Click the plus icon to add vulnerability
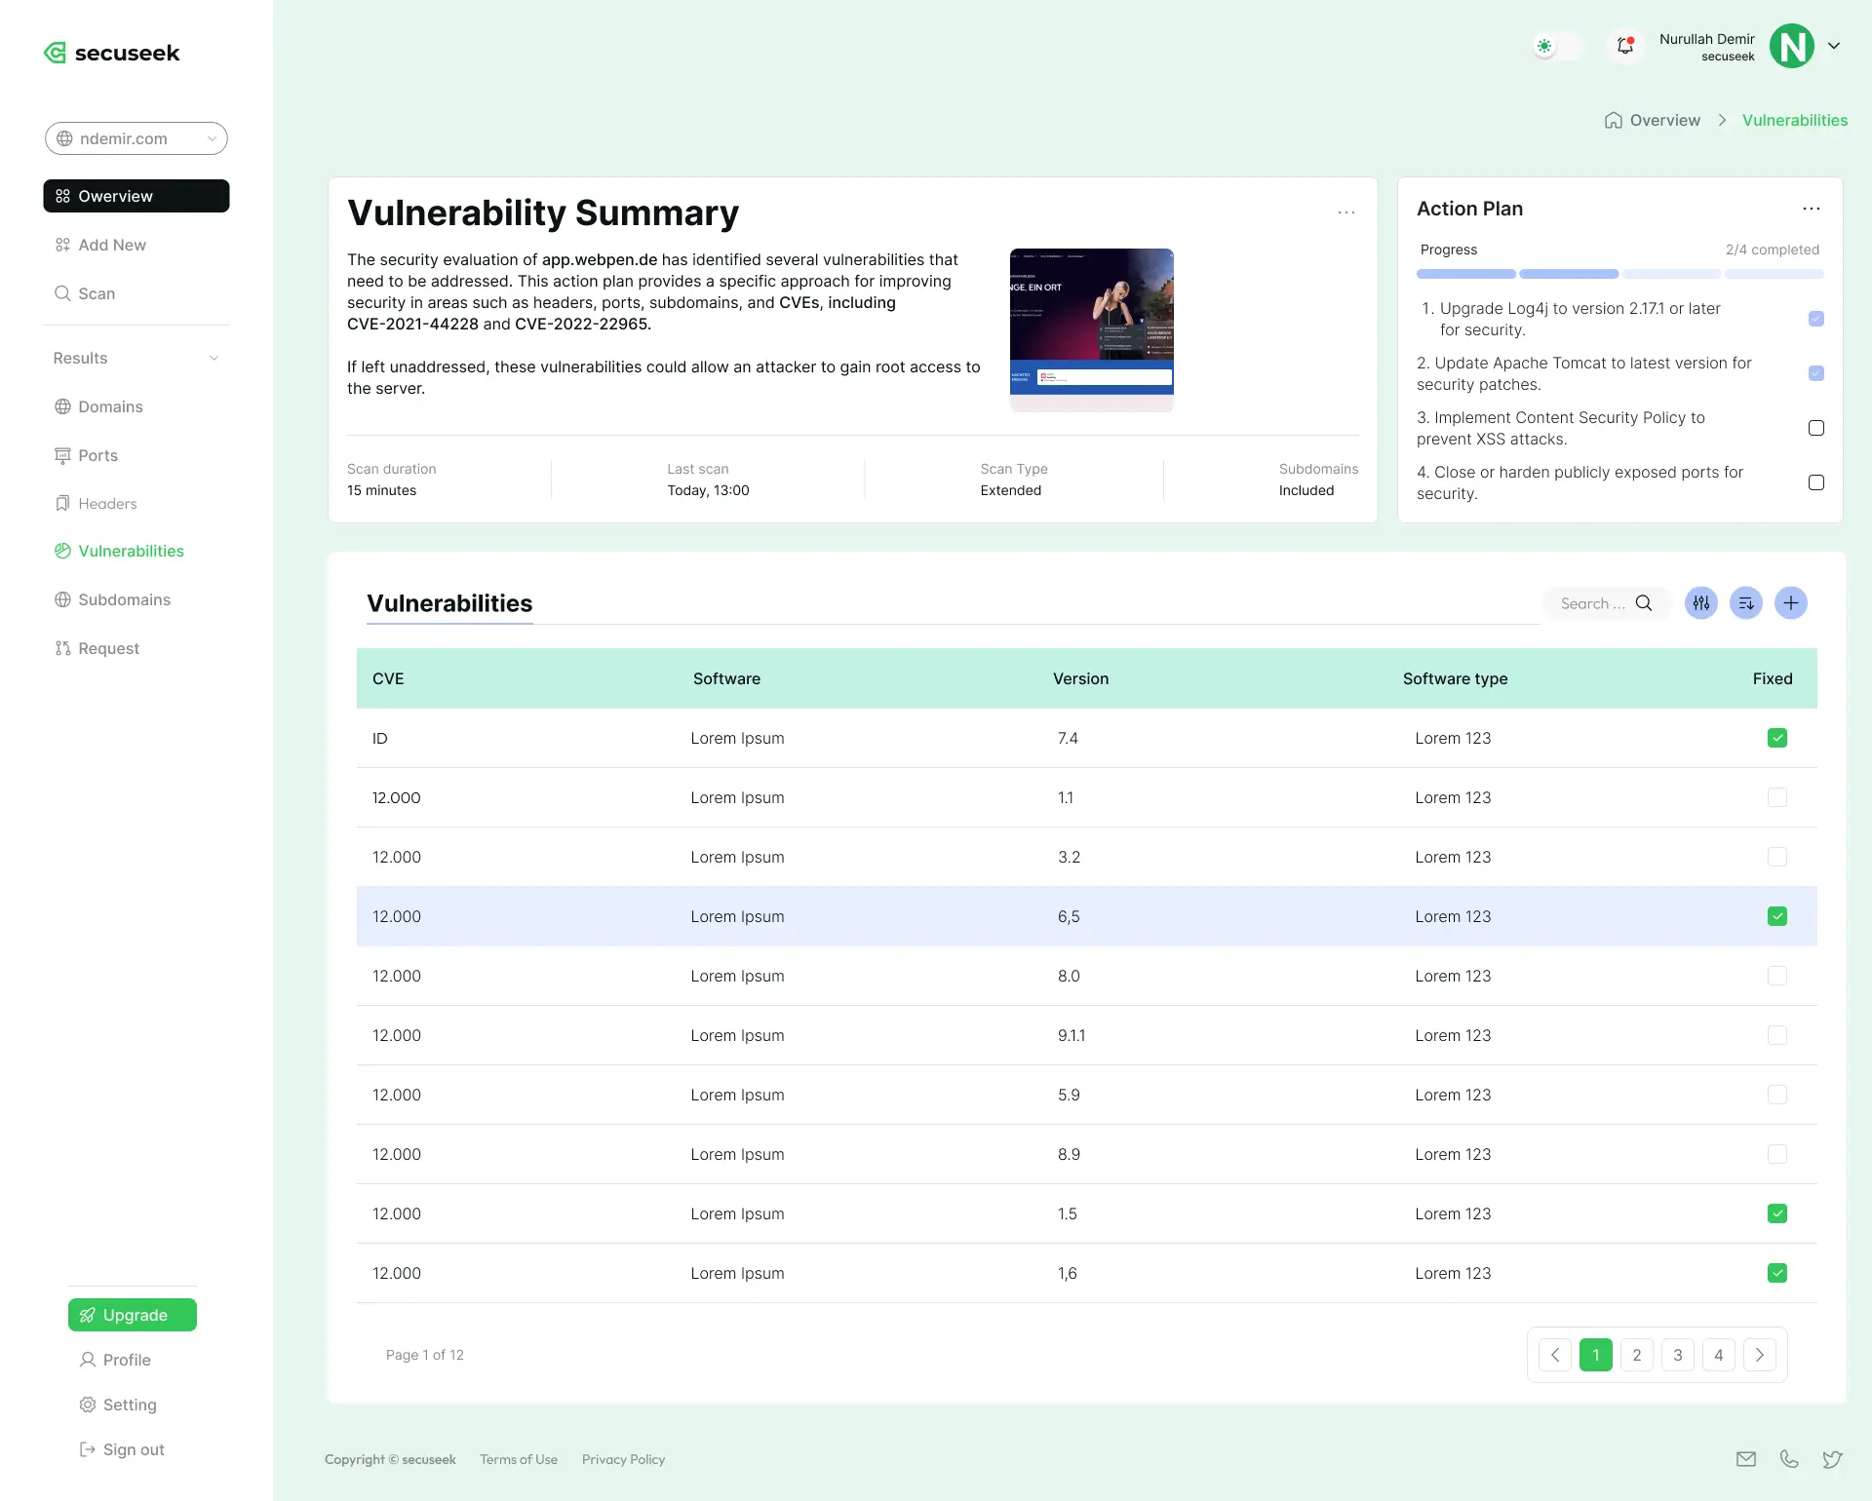This screenshot has width=1872, height=1501. pos(1791,603)
